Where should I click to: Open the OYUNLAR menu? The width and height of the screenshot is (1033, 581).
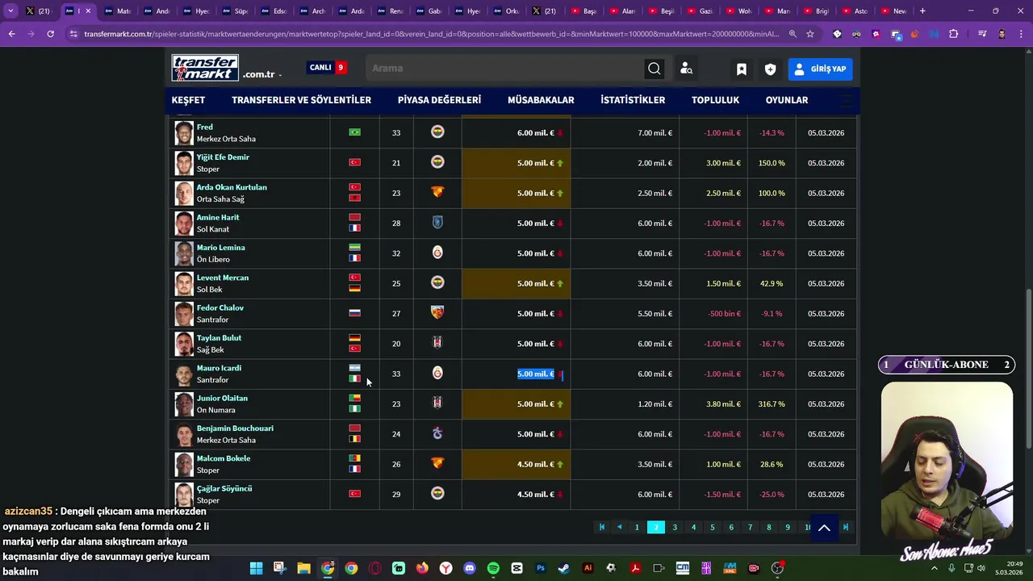(787, 100)
